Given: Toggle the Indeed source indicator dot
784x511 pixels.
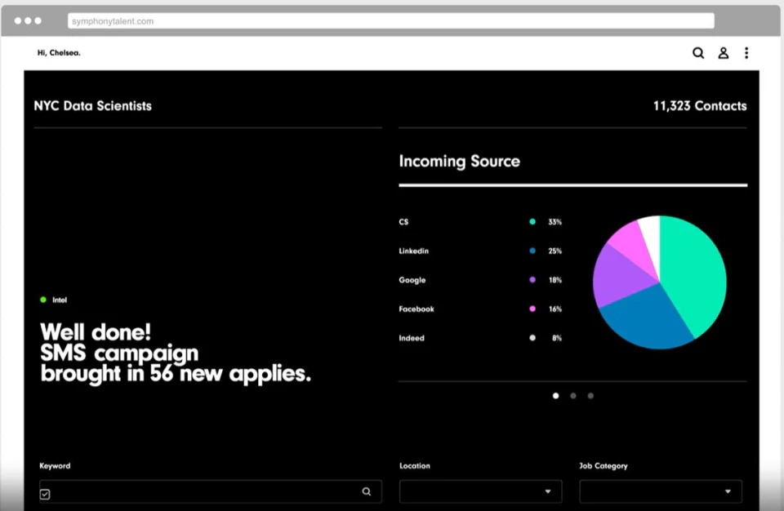Looking at the screenshot, I should (x=532, y=337).
